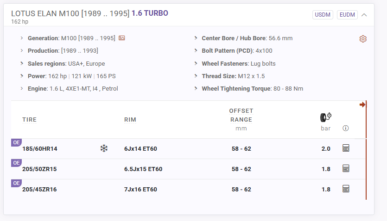Click the 162 hp subtitle text
Viewport: 387px width, 221px height.
click(20, 22)
